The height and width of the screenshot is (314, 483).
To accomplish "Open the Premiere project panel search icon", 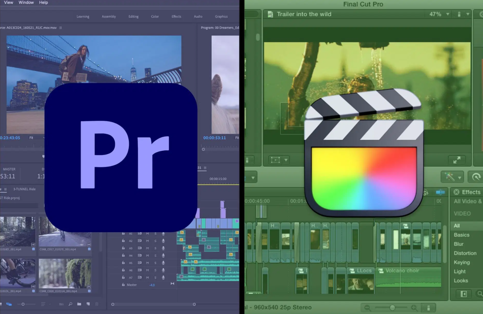I will click(70, 304).
